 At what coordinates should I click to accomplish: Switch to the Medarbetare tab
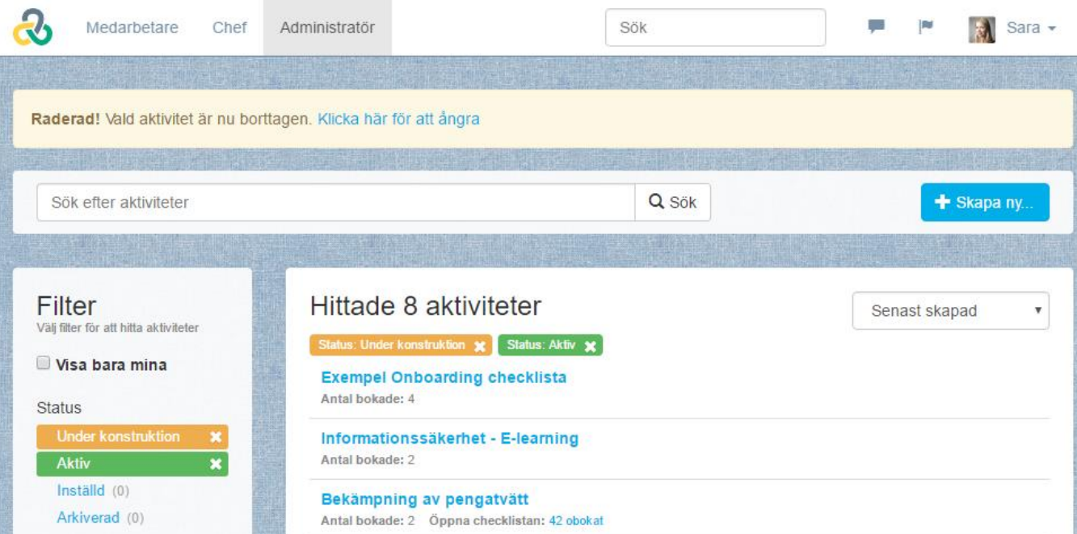click(x=132, y=27)
